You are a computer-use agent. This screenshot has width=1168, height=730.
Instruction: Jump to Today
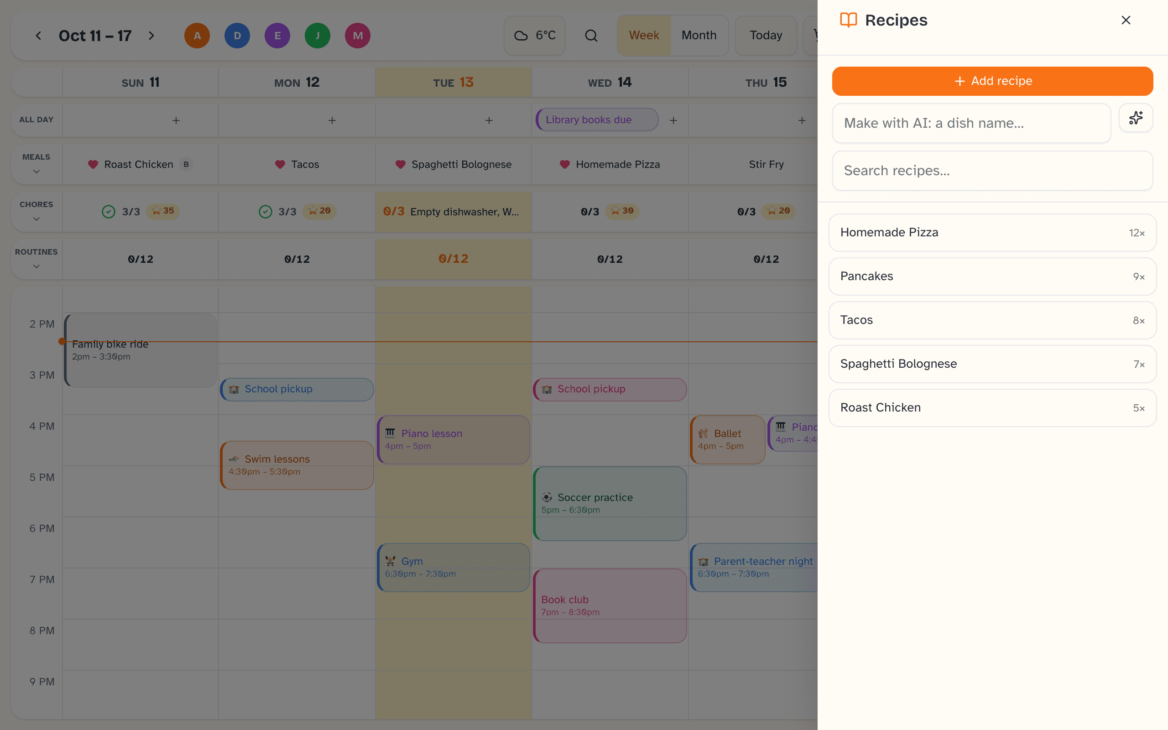pos(766,36)
